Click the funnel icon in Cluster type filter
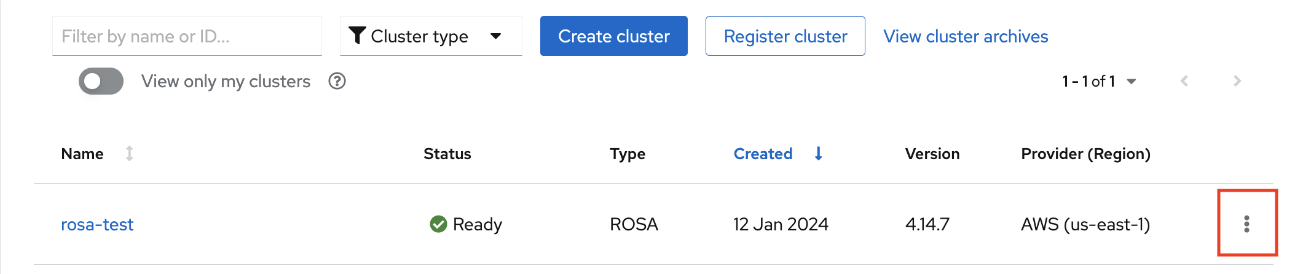The width and height of the screenshot is (1303, 274). [x=357, y=36]
